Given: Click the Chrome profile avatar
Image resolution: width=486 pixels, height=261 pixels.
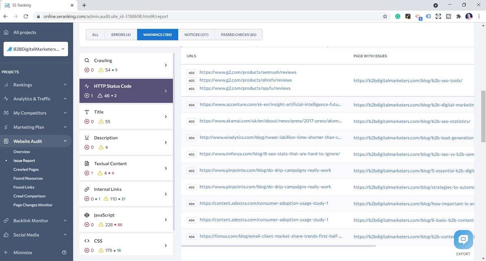Looking at the screenshot, I should coord(469,17).
